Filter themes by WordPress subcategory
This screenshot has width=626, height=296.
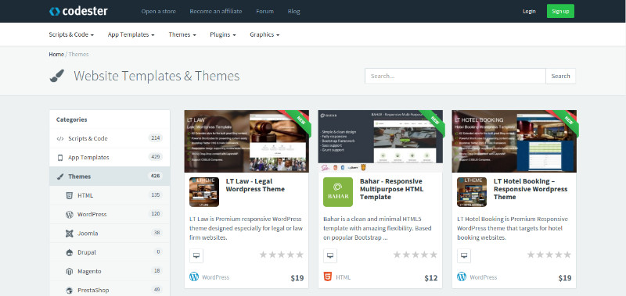[110, 214]
